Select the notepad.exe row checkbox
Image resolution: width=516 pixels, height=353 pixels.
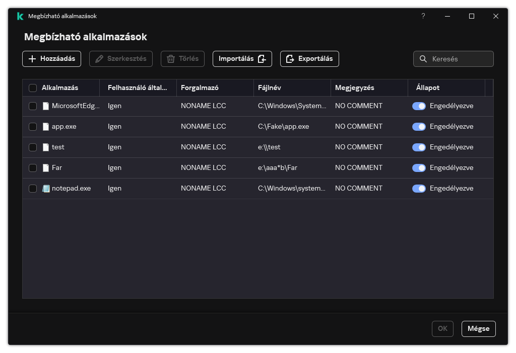point(33,189)
